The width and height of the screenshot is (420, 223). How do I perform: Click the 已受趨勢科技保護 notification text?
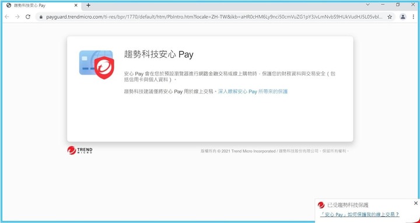point(348,205)
